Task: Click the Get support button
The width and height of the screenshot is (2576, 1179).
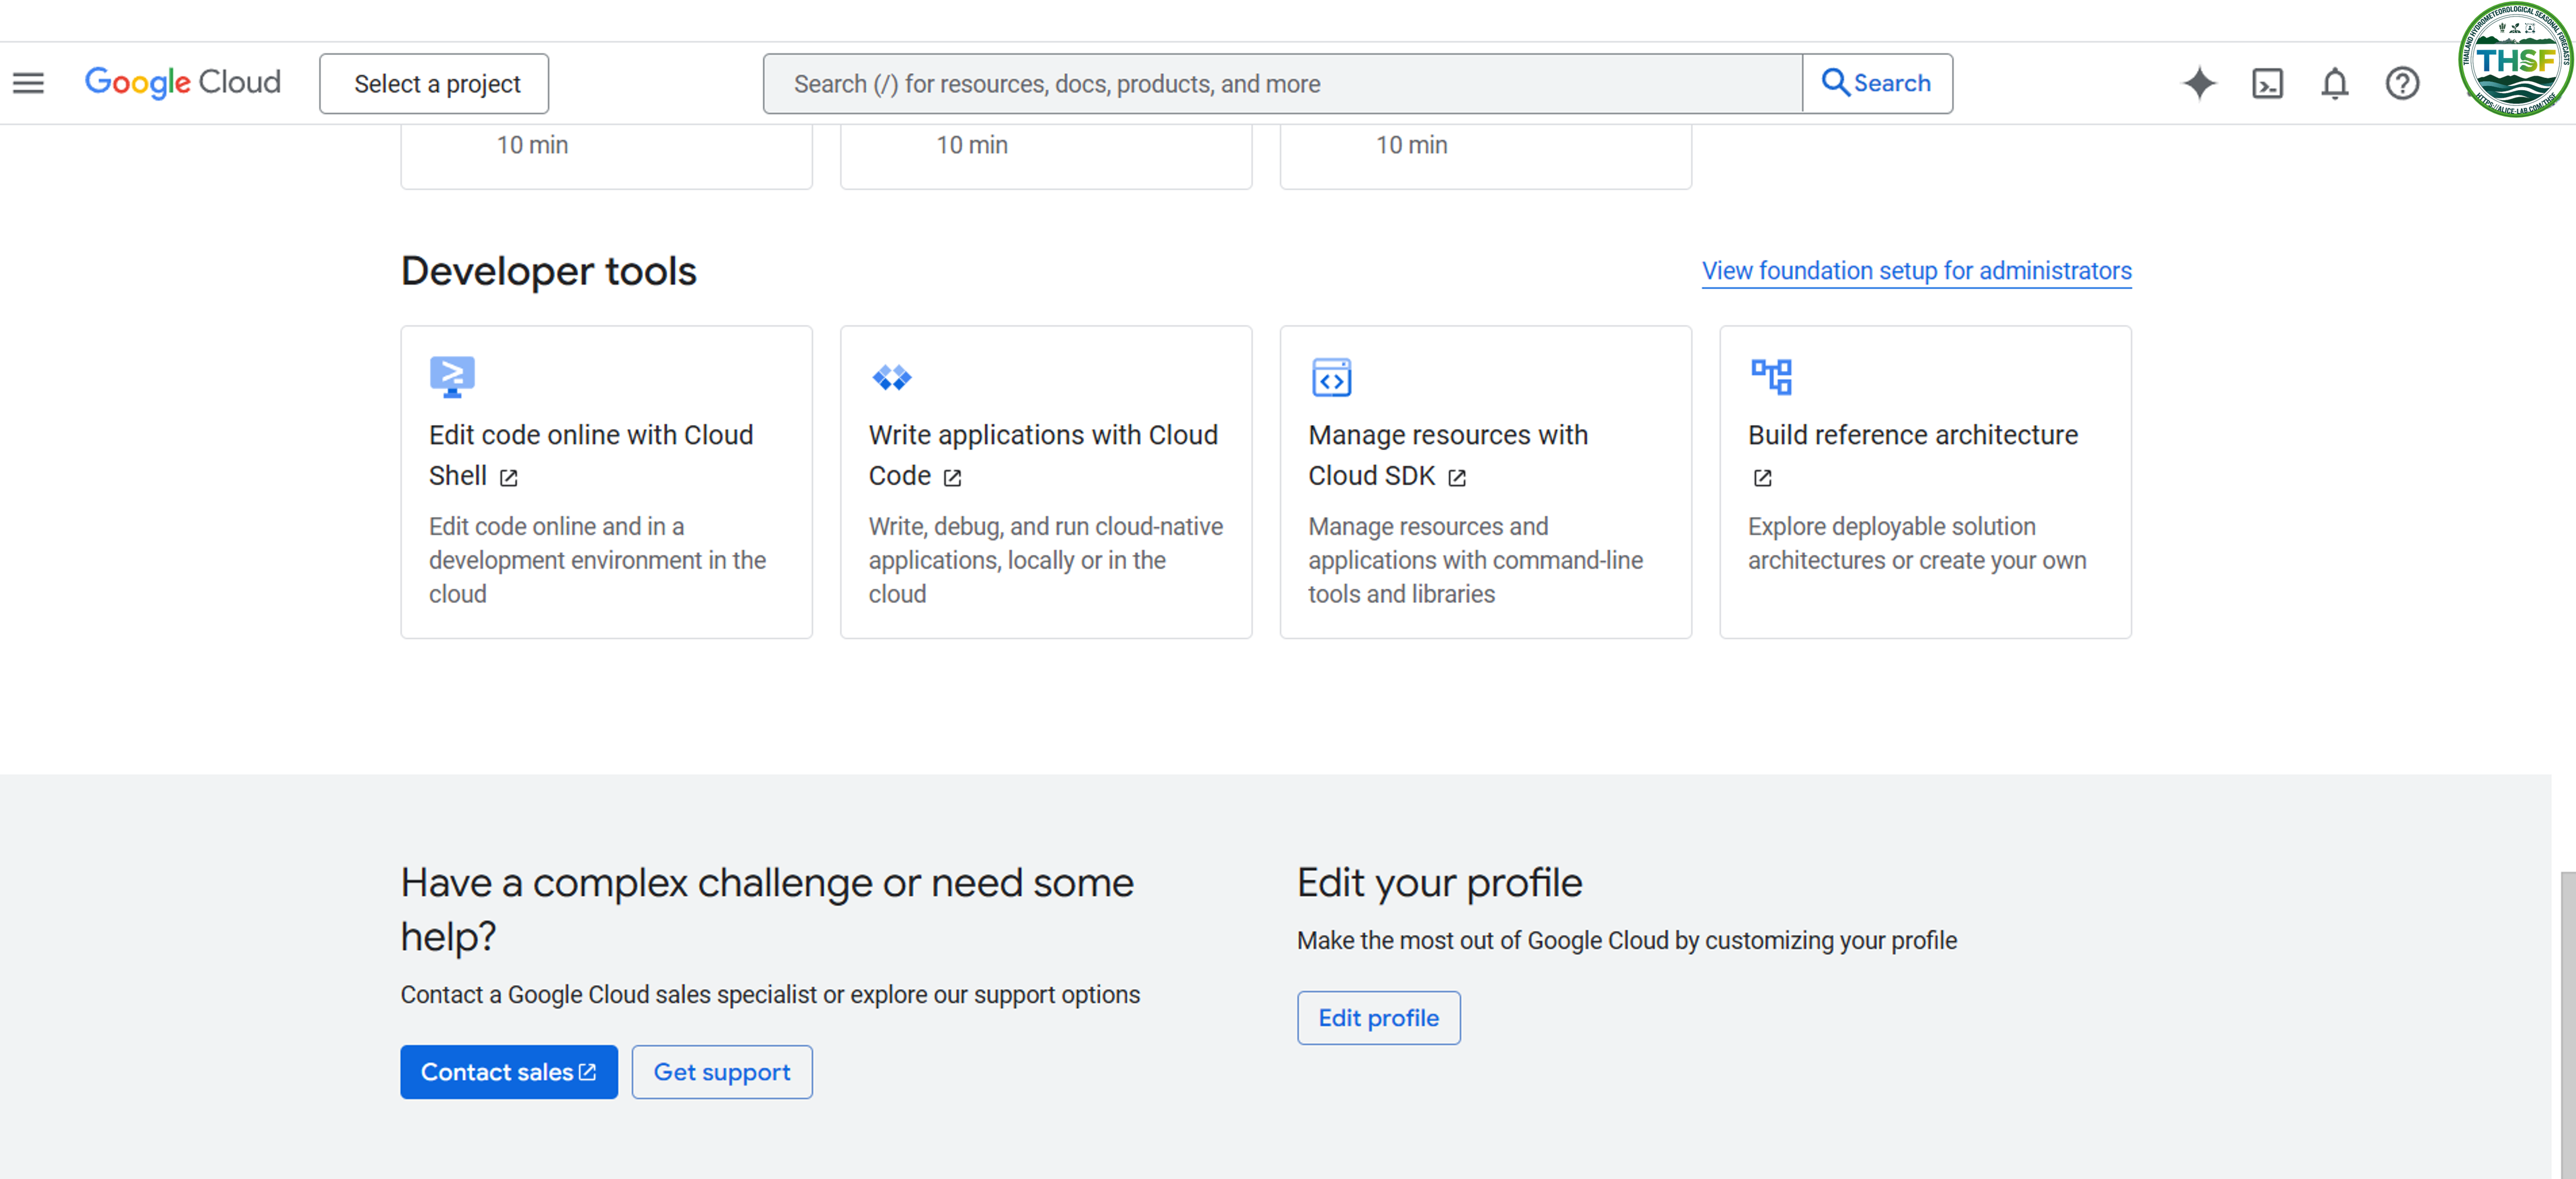Action: pyautogui.click(x=721, y=1072)
